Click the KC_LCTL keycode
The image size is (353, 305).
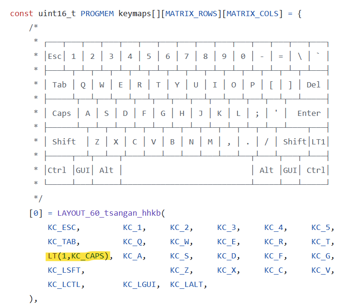(64, 285)
